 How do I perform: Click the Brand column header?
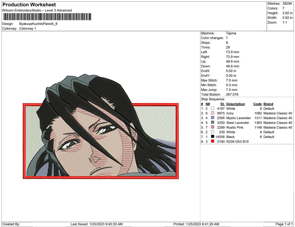click(268, 104)
